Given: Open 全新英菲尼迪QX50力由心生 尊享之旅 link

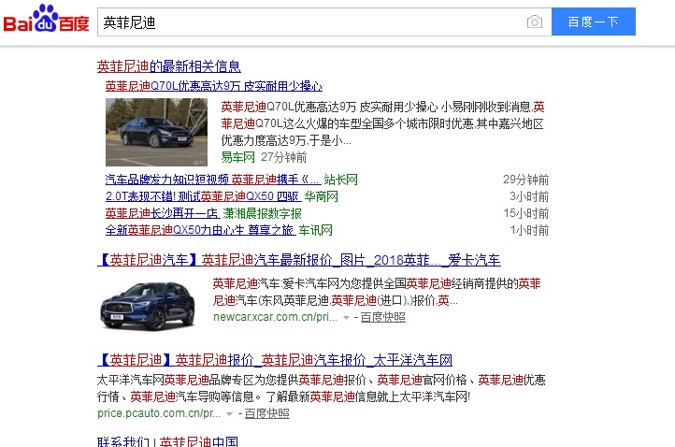Looking at the screenshot, I should [x=201, y=230].
